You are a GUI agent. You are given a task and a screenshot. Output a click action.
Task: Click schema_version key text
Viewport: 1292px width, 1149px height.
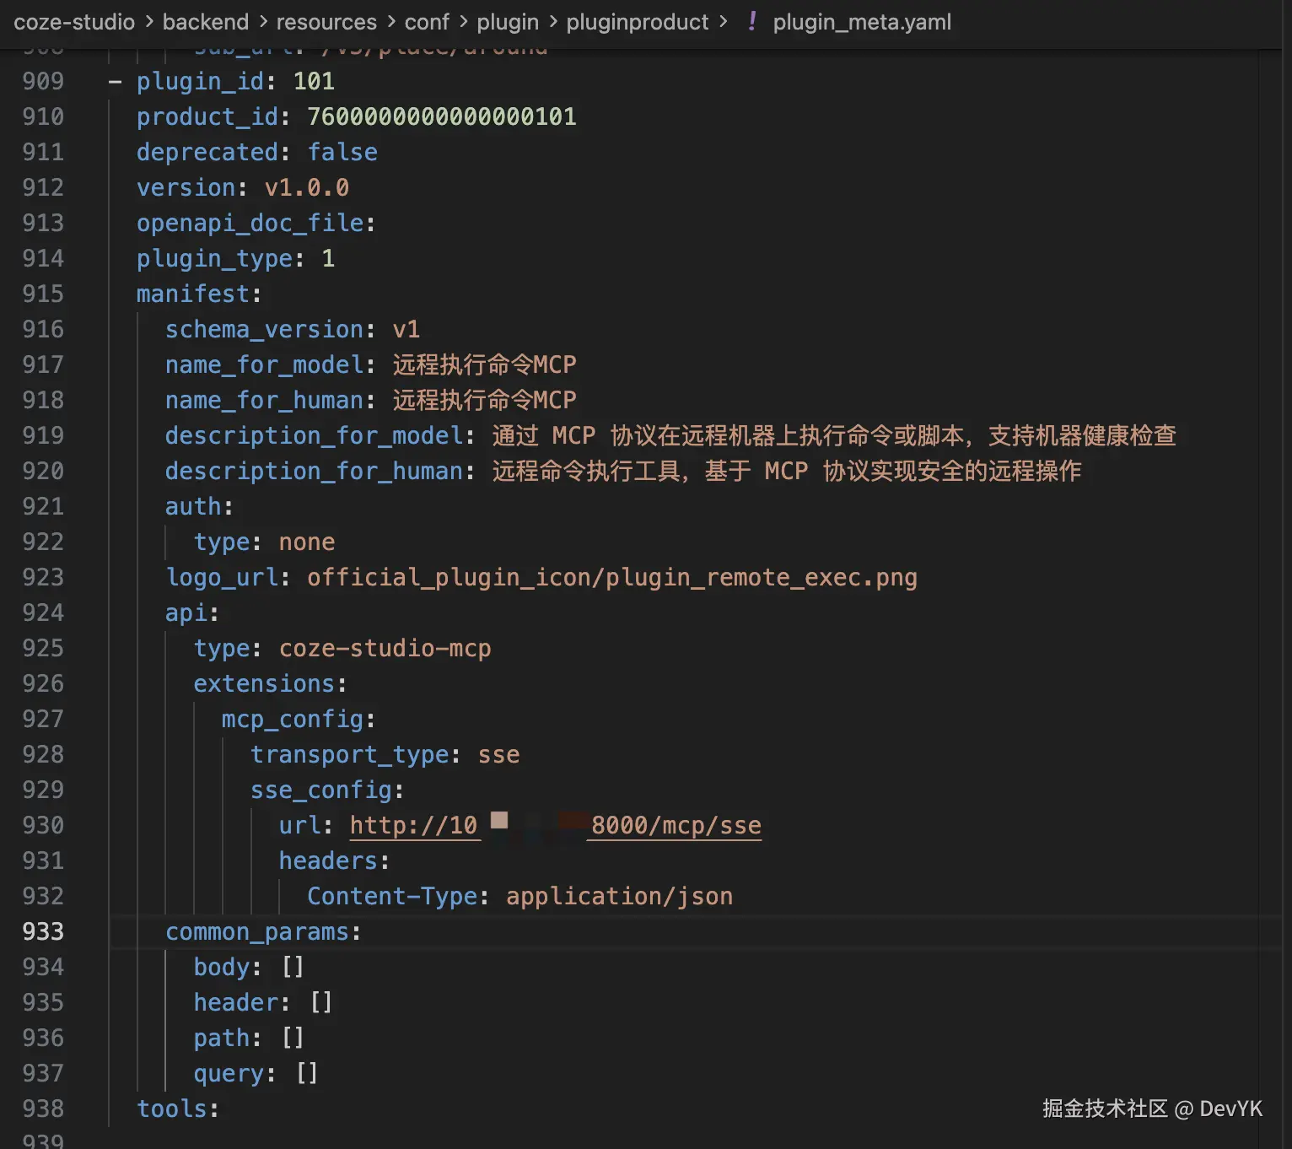265,329
